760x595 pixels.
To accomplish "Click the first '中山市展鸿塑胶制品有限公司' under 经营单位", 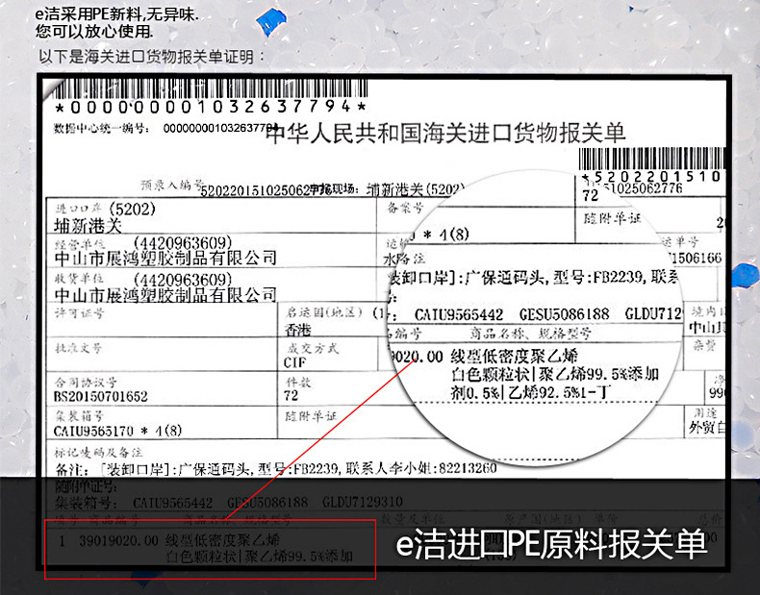I will click(165, 258).
